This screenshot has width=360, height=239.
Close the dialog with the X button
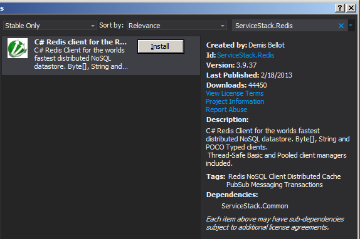[x=351, y=8]
